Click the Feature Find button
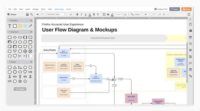The image size is (200, 111). point(161,9)
